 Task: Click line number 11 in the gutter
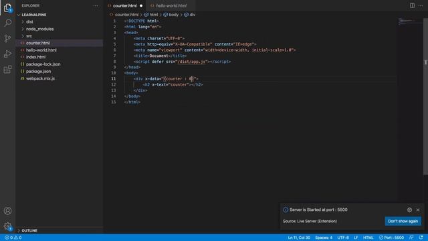point(113,79)
